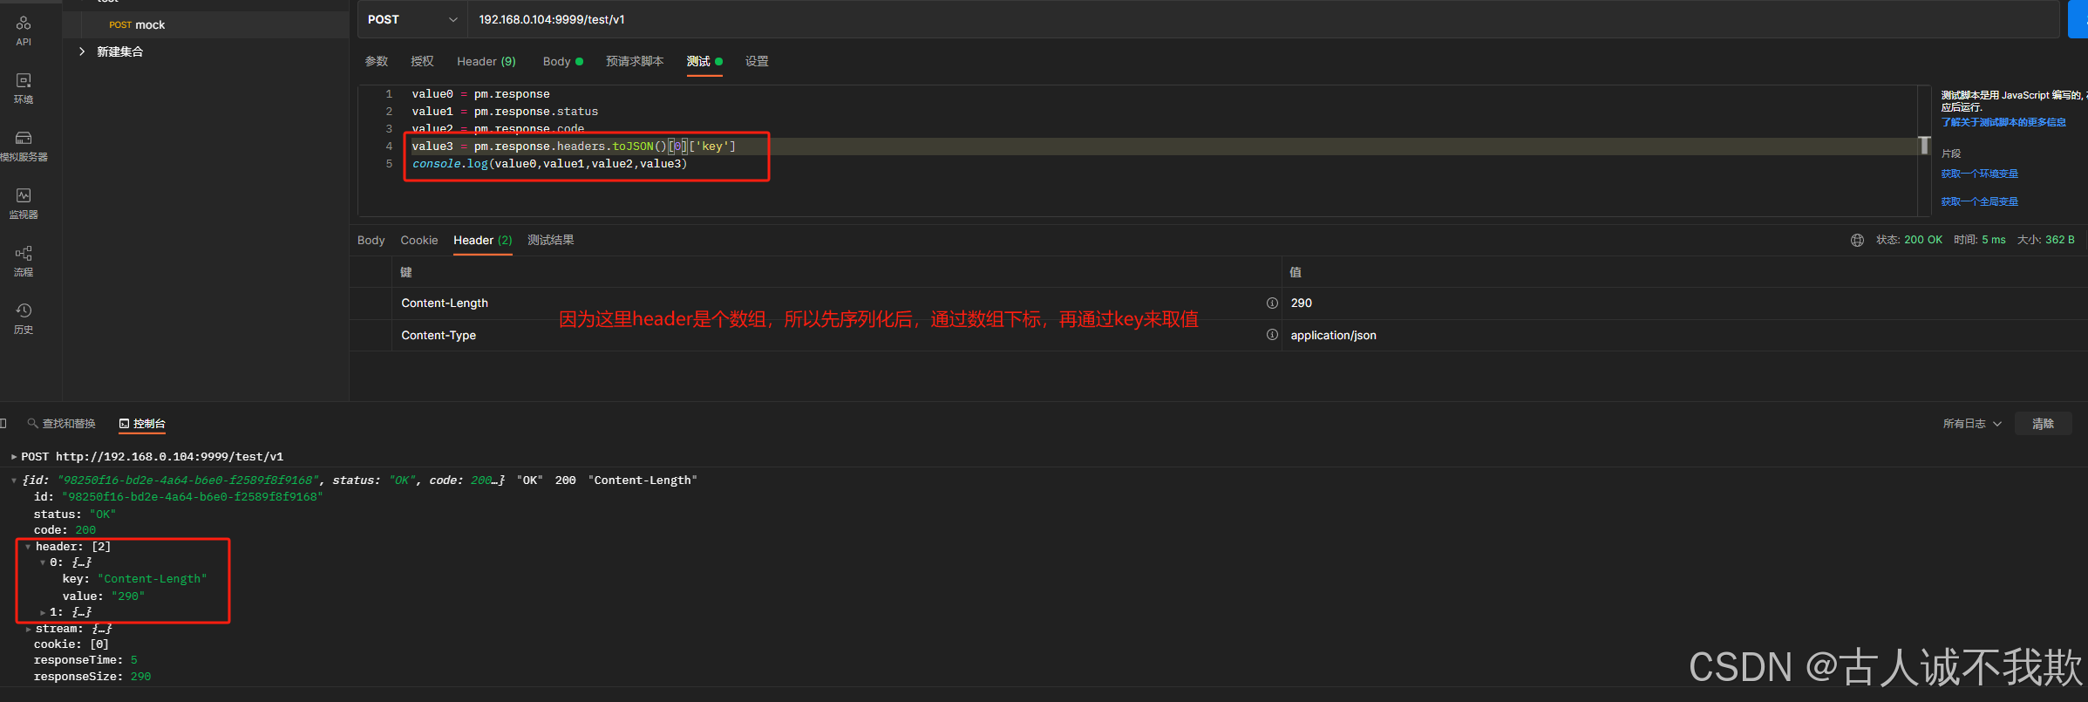The image size is (2088, 702).
Task: Click the console icon beside 控制台
Action: pos(124,424)
